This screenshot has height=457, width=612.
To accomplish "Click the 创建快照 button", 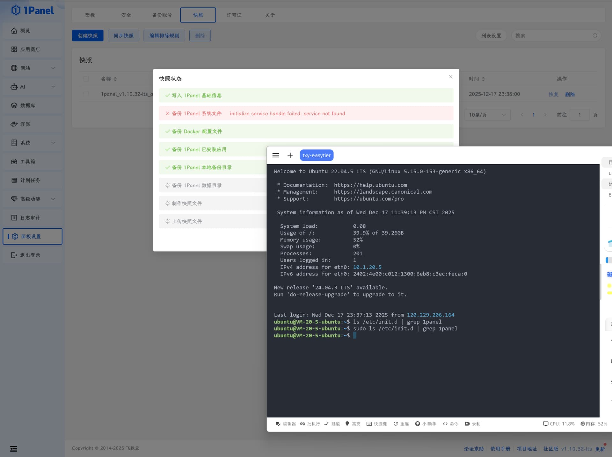I will coord(88,36).
